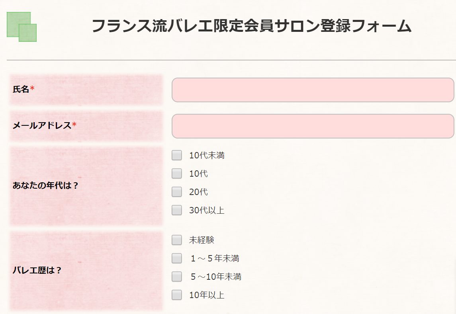The width and height of the screenshot is (456, 314).
Task: Click the あなたの年代は？ question label
Action: pos(46,185)
